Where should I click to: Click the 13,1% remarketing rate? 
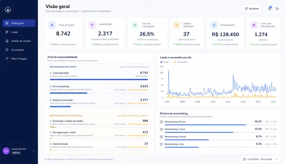click(258, 129)
